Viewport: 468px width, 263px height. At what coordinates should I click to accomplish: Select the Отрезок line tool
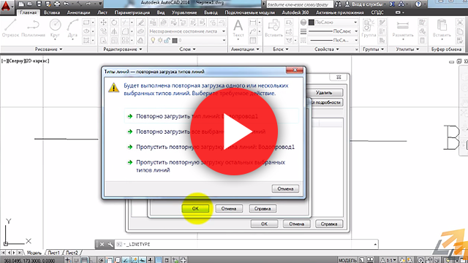point(10,28)
